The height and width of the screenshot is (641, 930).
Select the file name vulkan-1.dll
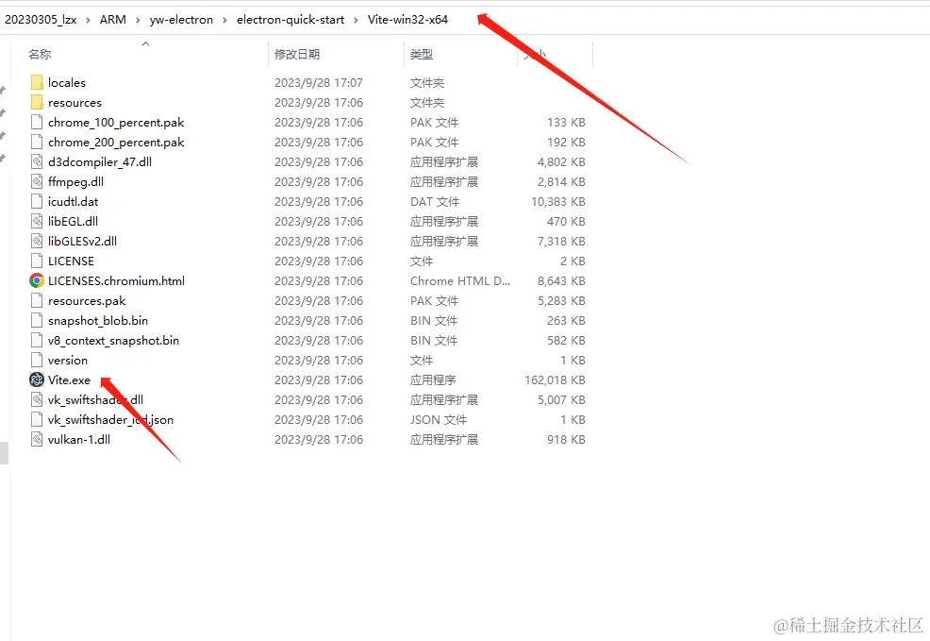[x=79, y=439]
